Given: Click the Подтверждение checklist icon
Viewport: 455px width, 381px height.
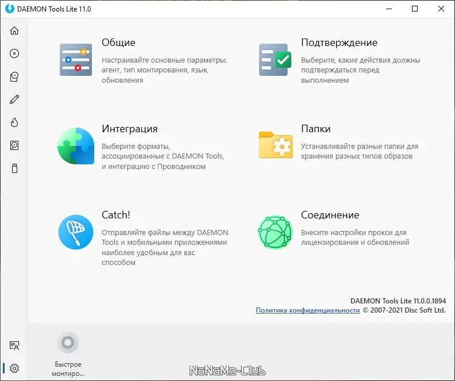Looking at the screenshot, I should point(275,60).
